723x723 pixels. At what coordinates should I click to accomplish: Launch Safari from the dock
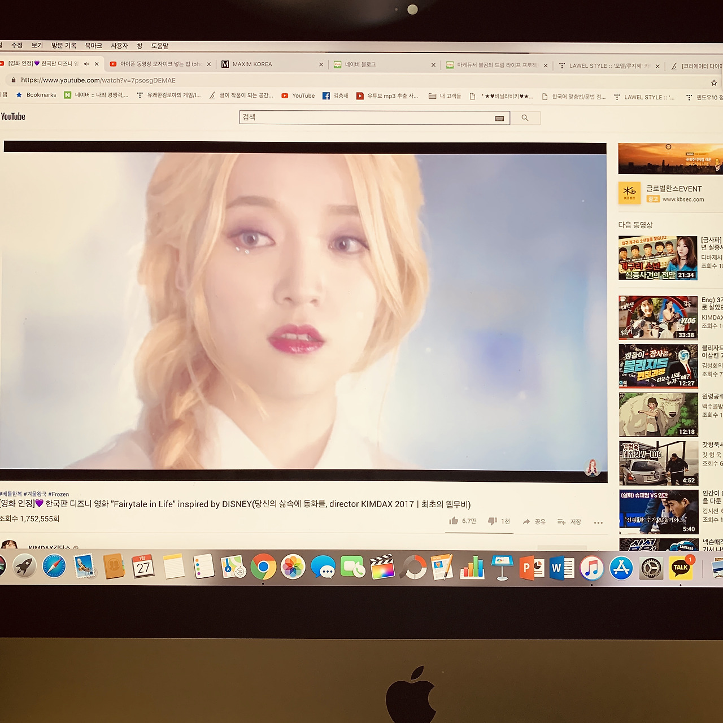click(54, 566)
